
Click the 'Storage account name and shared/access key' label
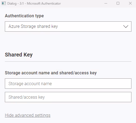coord(51,73)
